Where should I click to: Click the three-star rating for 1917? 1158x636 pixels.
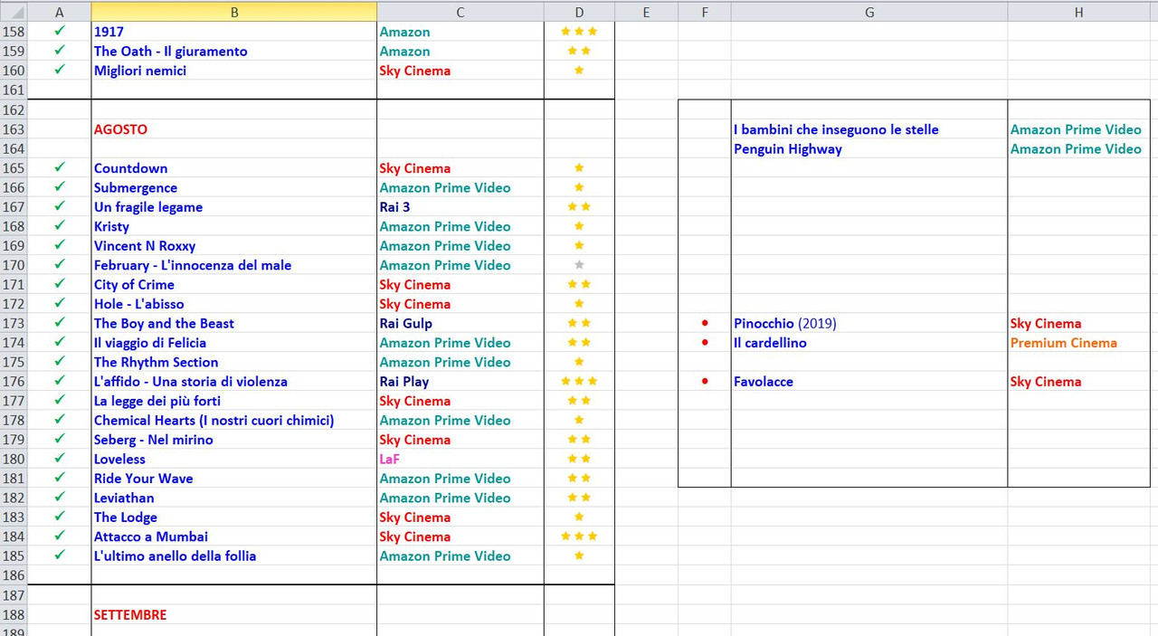pos(579,32)
